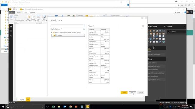Open the Report view from left sidebar

(x=11, y=26)
